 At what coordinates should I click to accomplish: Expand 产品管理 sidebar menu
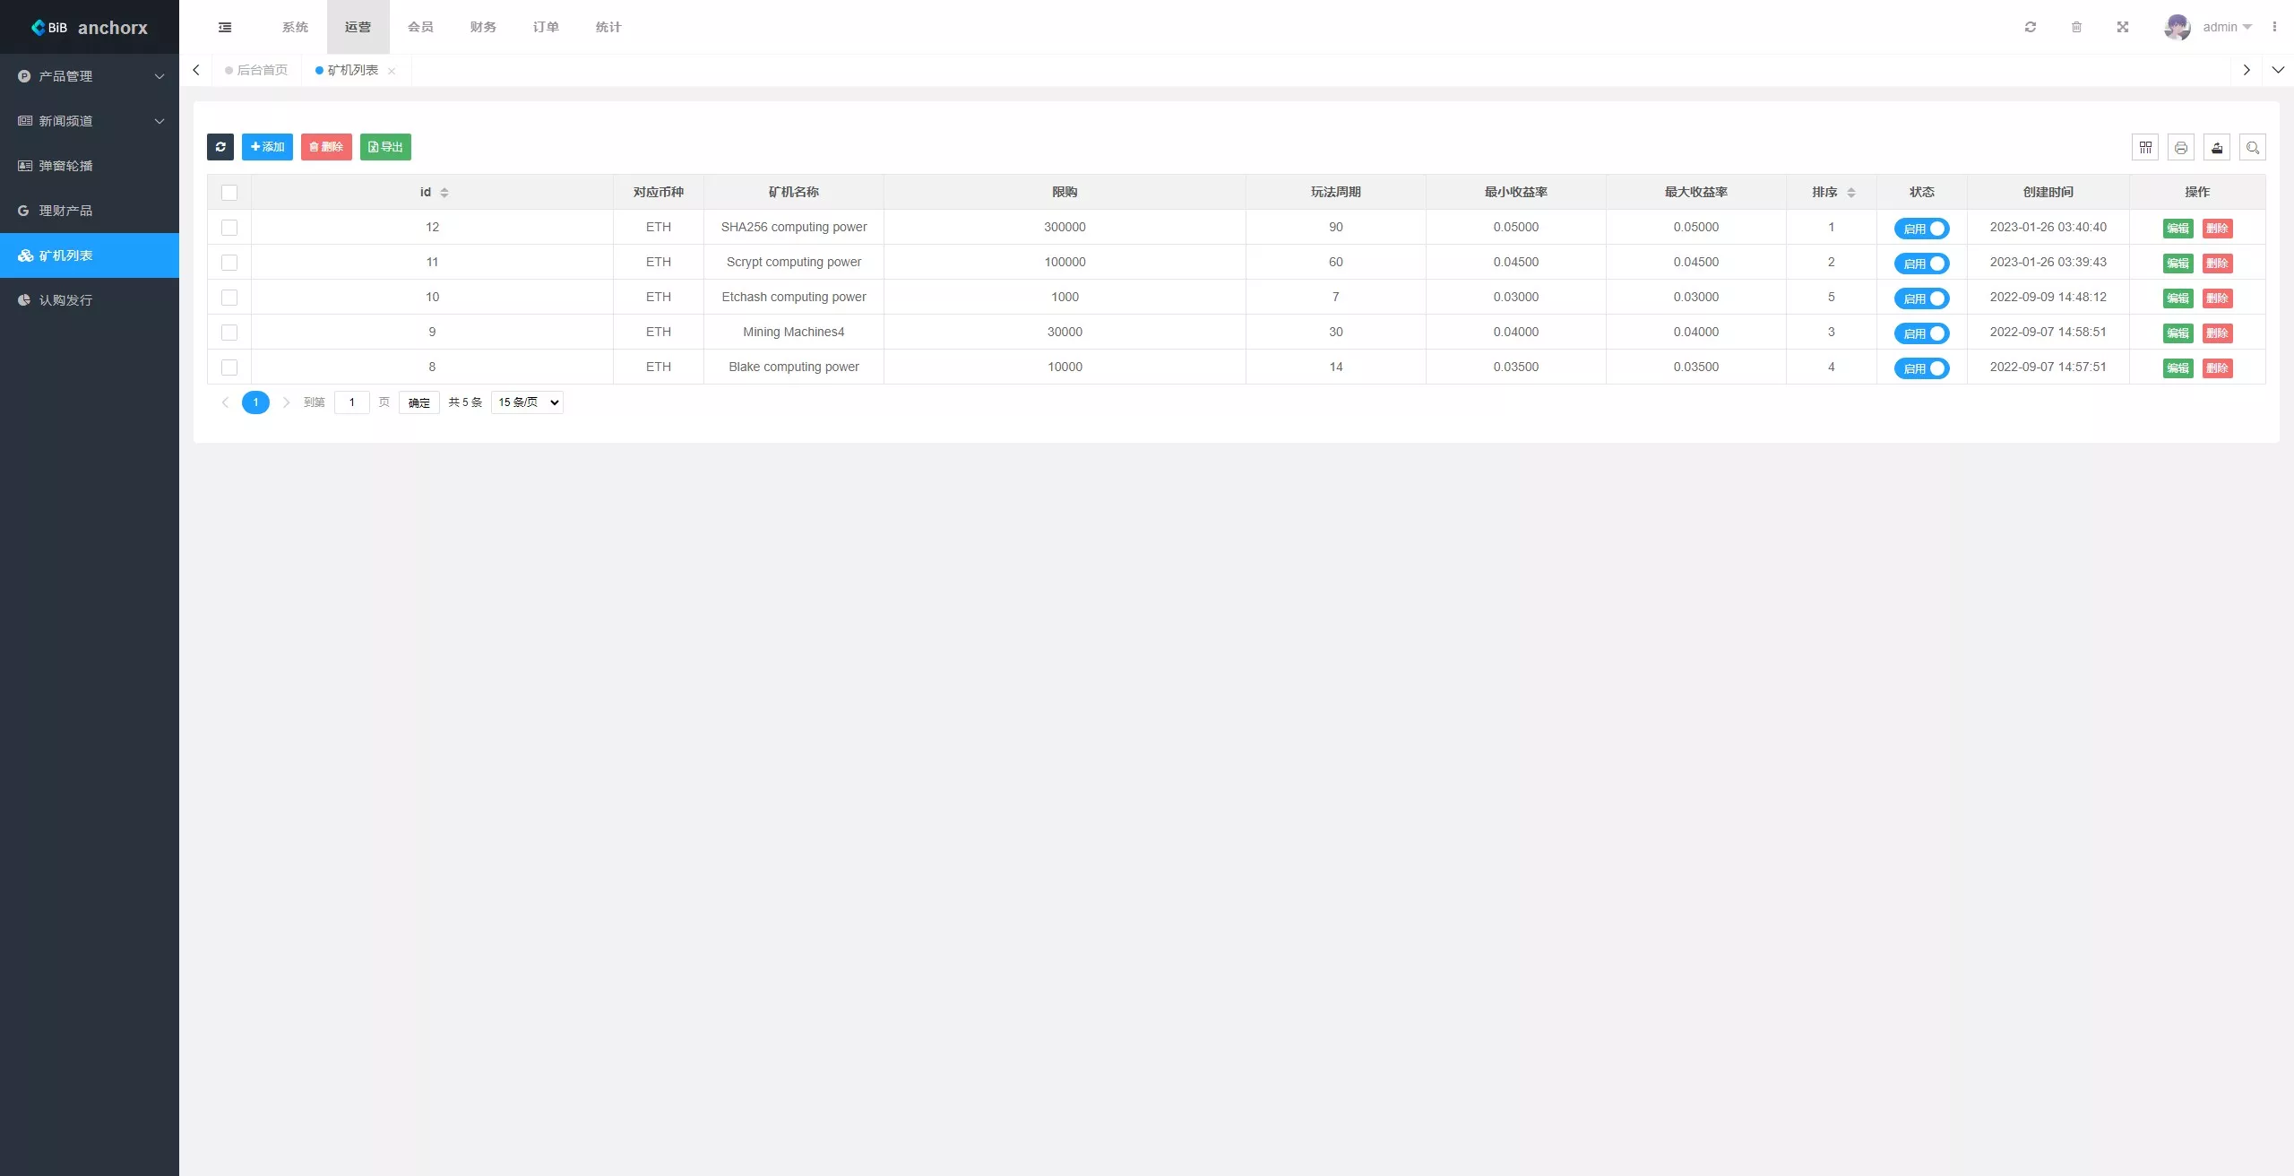click(90, 76)
